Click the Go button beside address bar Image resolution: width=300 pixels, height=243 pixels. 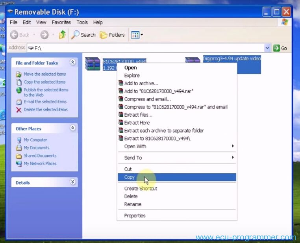280,48
